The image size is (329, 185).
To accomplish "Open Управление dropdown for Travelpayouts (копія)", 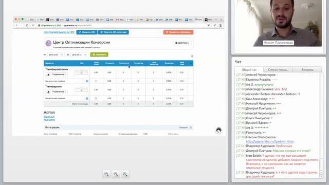I will pos(59,75).
